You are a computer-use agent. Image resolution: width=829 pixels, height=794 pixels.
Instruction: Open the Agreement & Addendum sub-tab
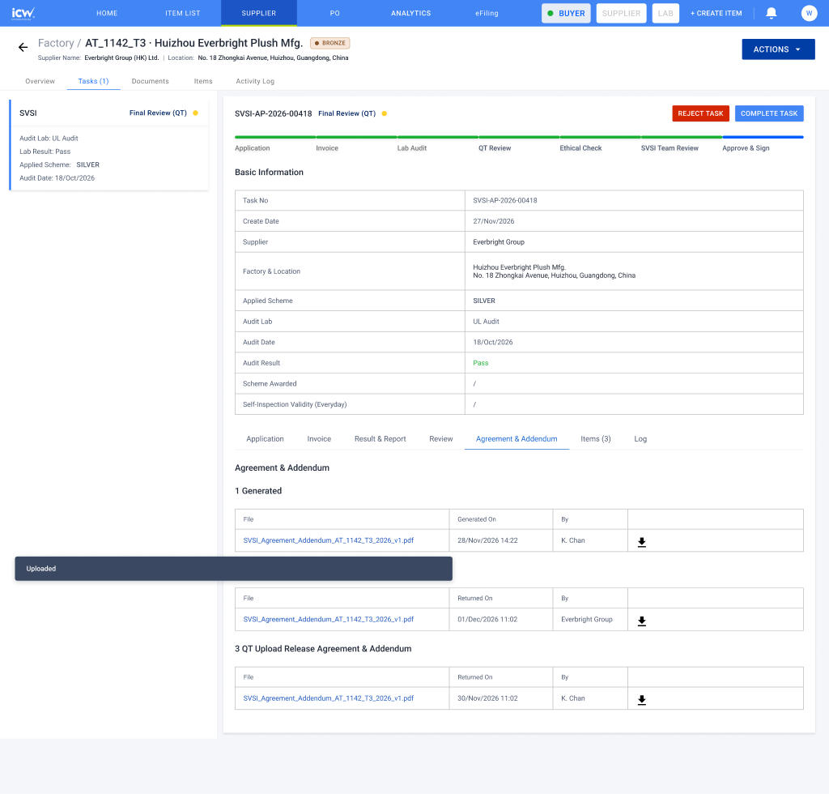coord(517,438)
